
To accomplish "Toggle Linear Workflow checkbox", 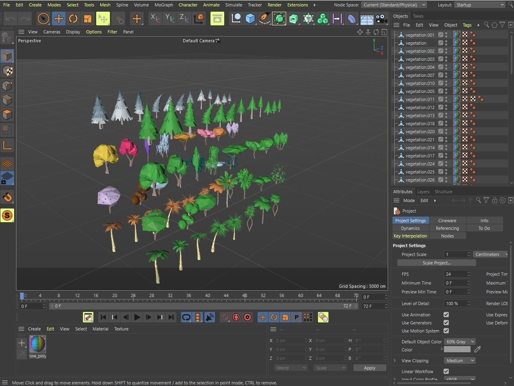I will click(446, 372).
